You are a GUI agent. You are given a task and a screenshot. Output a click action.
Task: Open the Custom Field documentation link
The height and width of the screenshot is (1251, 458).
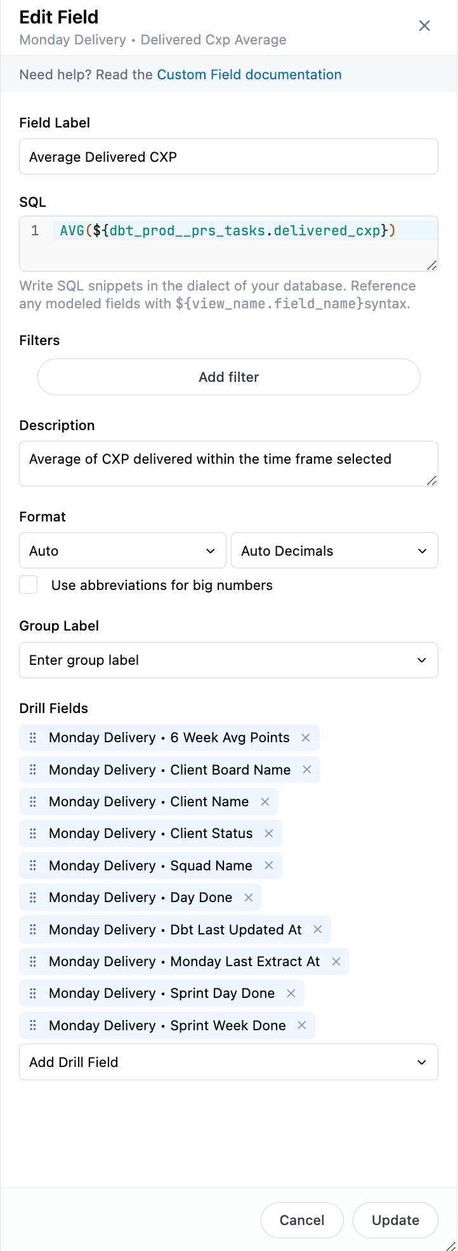click(249, 75)
